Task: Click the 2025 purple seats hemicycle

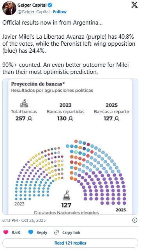Action: coord(96,172)
